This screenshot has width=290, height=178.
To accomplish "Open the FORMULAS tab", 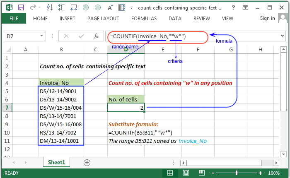I will (x=144, y=19).
